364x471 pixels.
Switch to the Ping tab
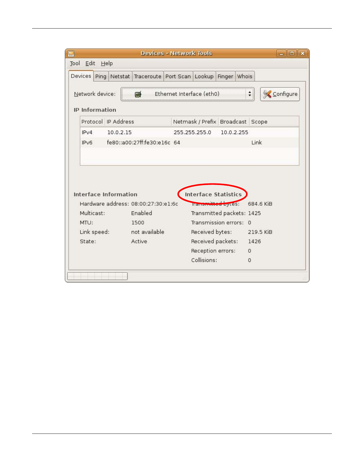coord(101,76)
